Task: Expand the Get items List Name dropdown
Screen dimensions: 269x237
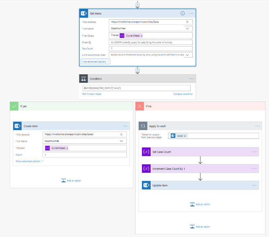Action: point(187,29)
